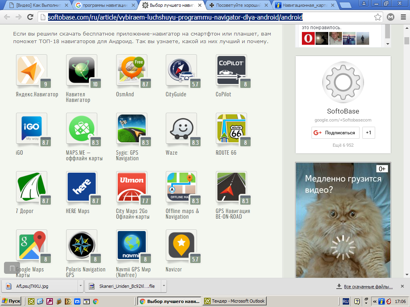Screen dimensions: 410x307
Task: Open the Навител Навигатор app icon
Action: pos(82,70)
